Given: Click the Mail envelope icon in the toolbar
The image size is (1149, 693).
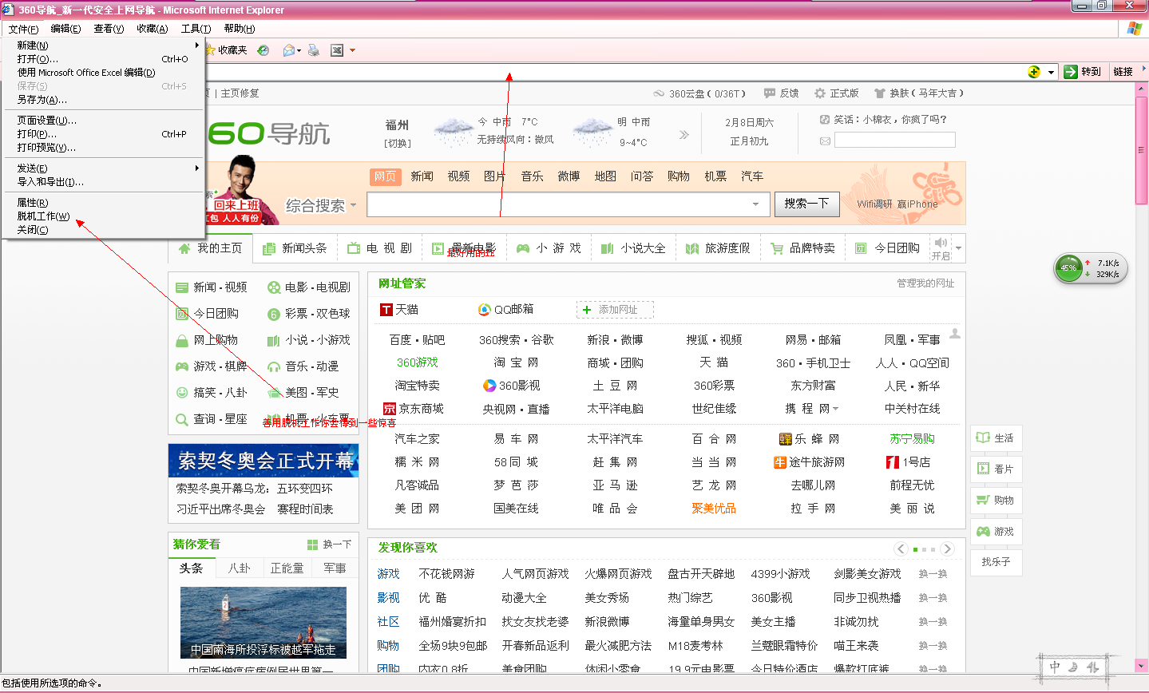Looking at the screenshot, I should 288,49.
